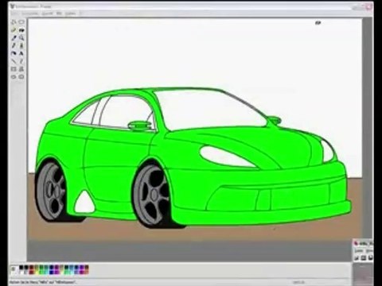Select the bright blue palette swatch
The image size is (382, 286).
(52, 272)
